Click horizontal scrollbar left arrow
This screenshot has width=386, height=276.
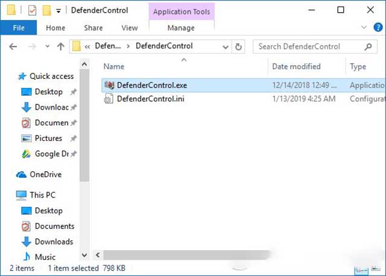point(98,255)
